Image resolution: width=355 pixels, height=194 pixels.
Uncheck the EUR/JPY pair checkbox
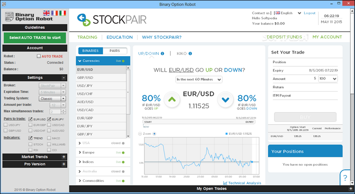coord(49,119)
